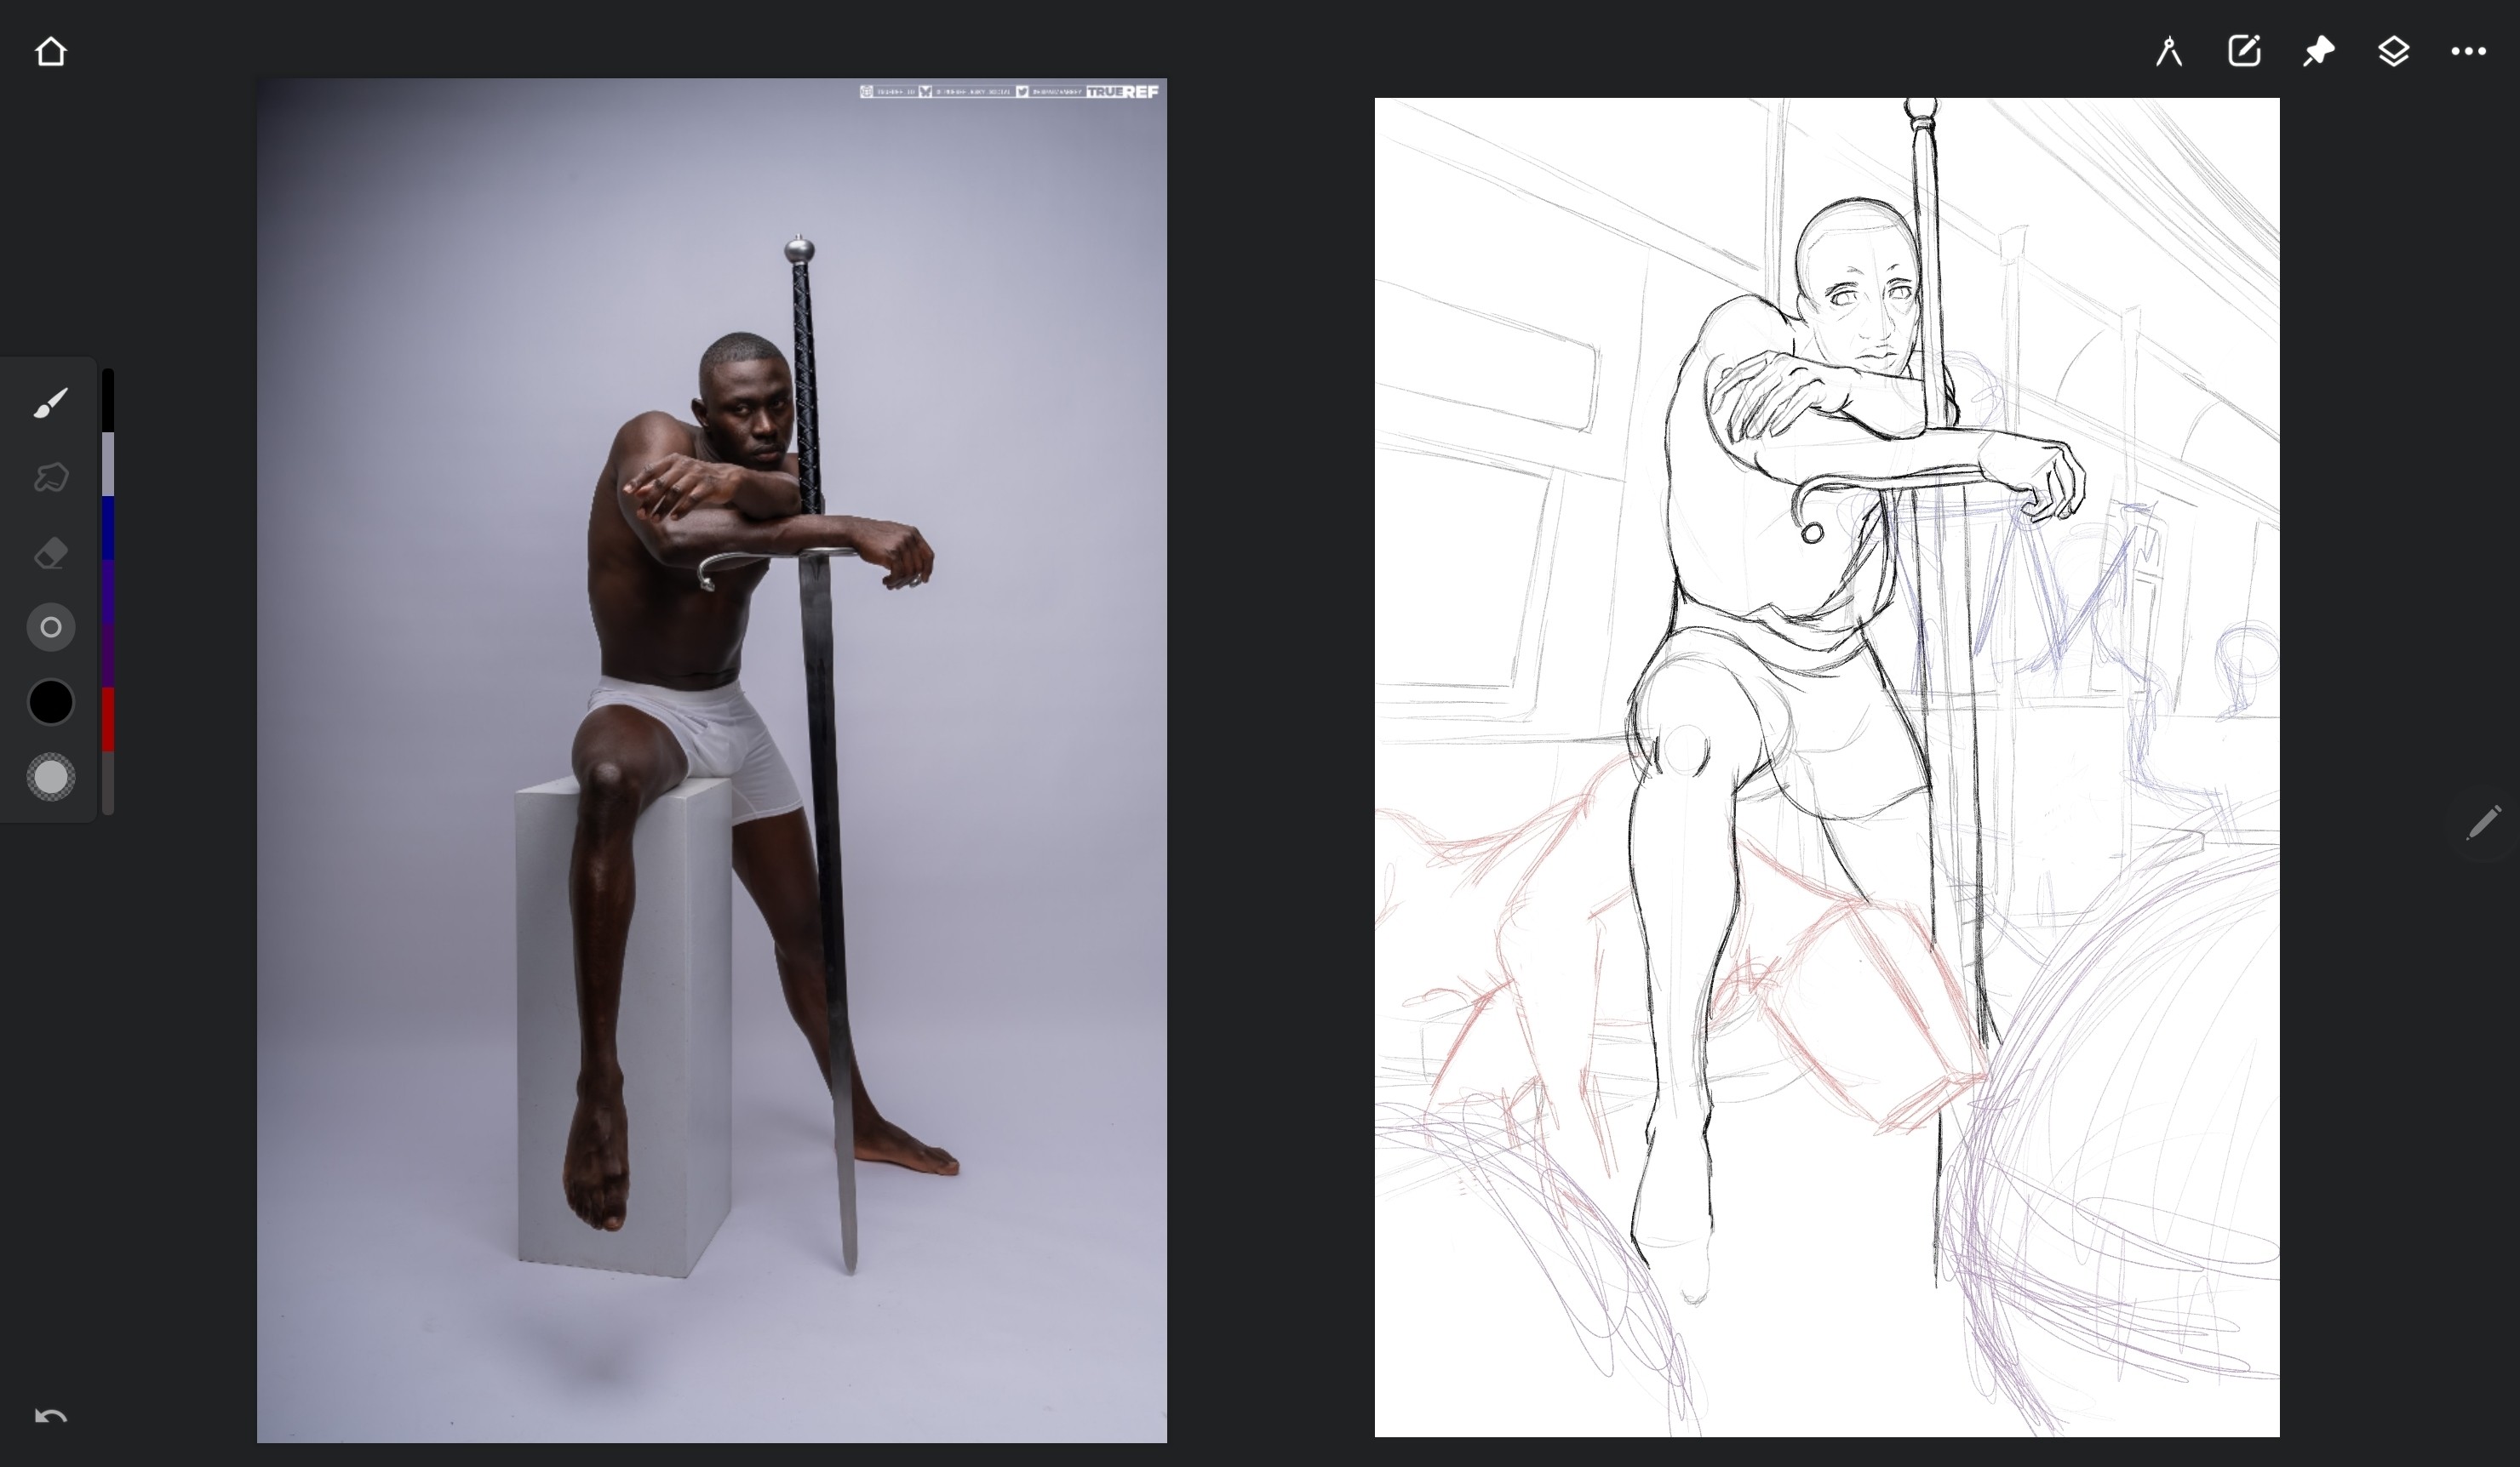Open the black current color picker
This screenshot has width=2520, height=1467.
[50, 701]
